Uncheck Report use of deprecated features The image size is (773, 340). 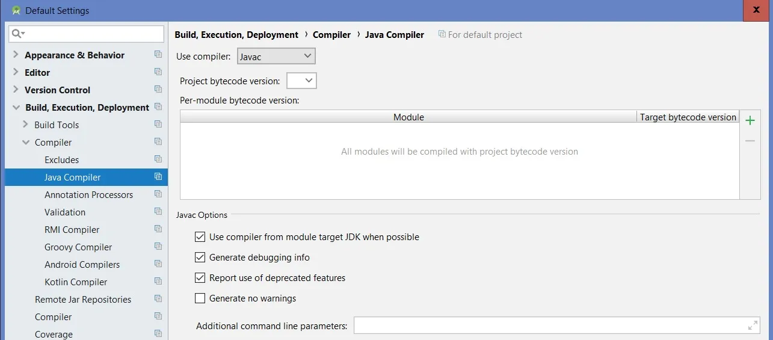pyautogui.click(x=200, y=278)
